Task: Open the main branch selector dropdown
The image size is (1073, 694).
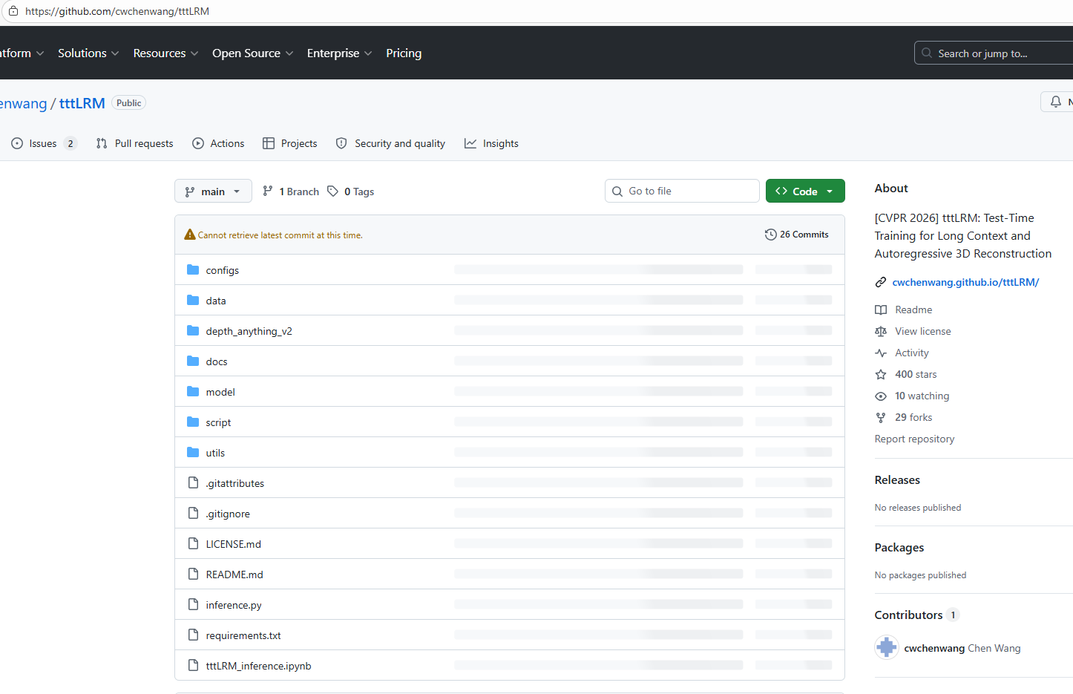Action: pos(213,191)
